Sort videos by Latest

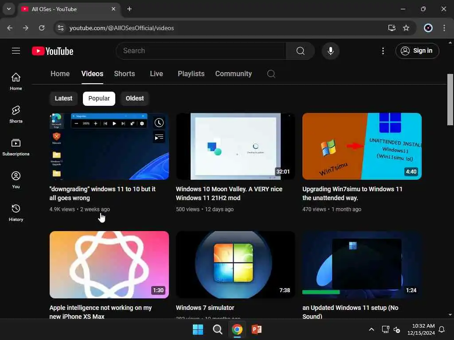coord(63,99)
